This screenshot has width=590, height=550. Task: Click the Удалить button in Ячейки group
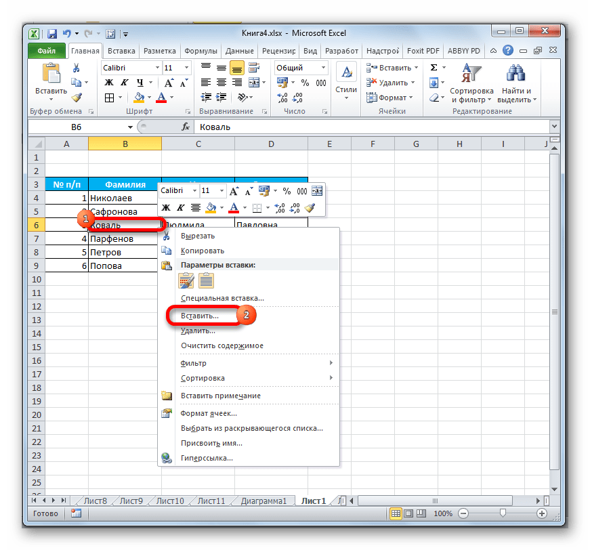tap(388, 83)
